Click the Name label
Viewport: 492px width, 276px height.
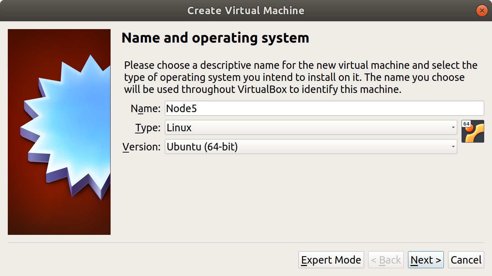(x=146, y=109)
